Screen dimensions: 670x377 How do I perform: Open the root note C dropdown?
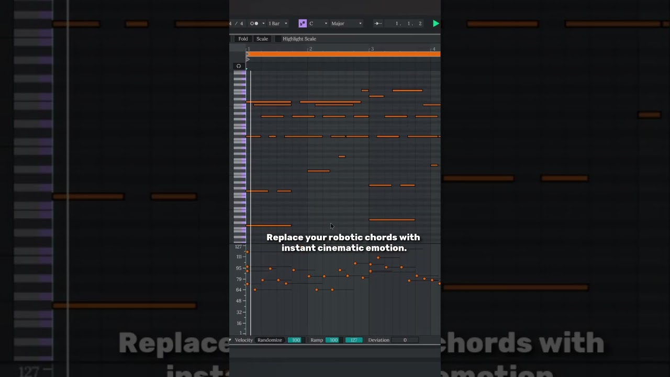(318, 24)
